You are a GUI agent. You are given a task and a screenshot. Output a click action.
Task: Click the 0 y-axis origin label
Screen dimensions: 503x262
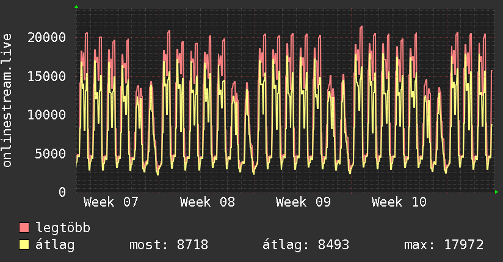pyautogui.click(x=62, y=192)
